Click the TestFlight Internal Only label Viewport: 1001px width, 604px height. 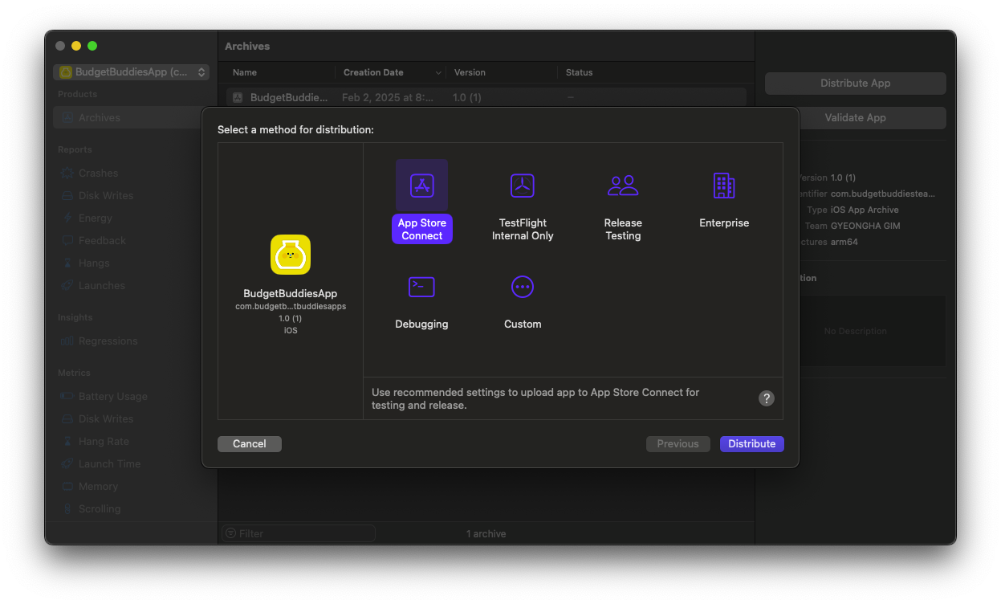(523, 230)
